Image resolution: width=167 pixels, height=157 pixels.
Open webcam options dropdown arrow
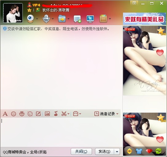37,19
